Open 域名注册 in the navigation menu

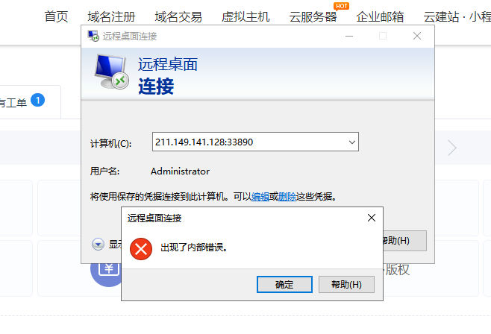(111, 17)
